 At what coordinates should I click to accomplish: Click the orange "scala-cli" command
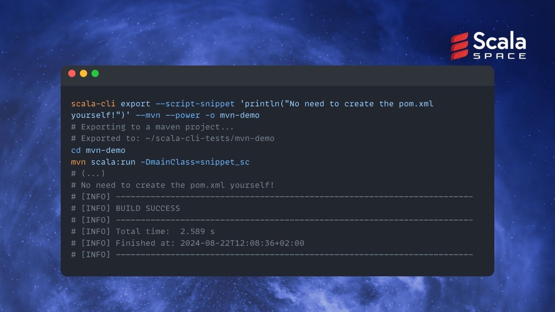[93, 104]
